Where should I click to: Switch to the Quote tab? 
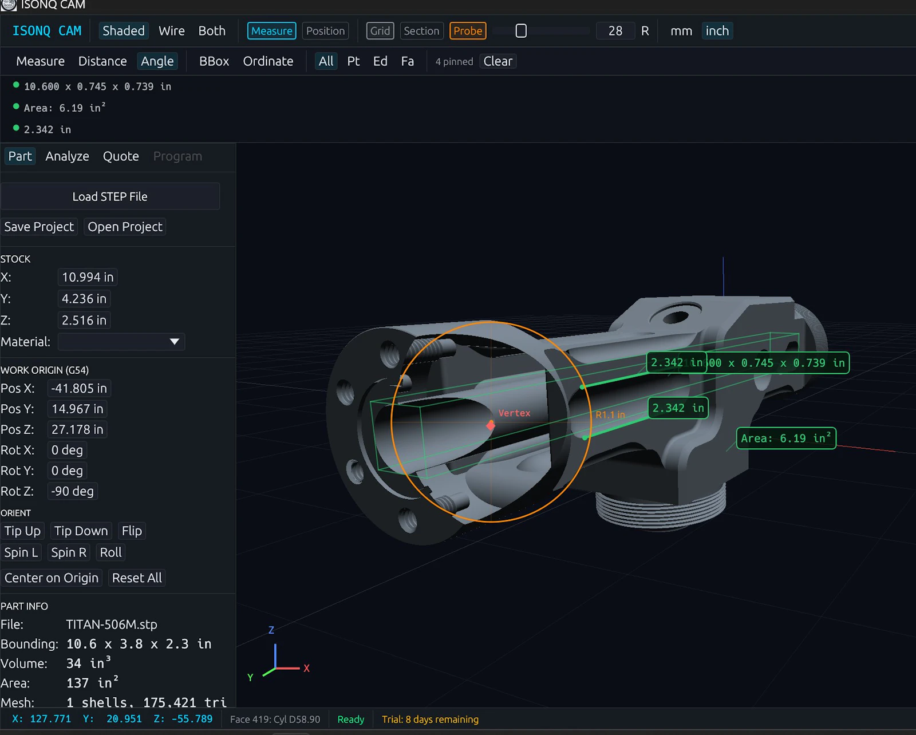point(121,156)
